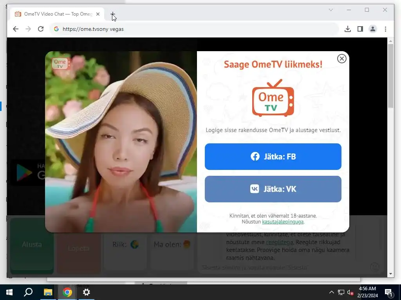
Task: Select the OmeTV Video Chat tab
Action: 57,14
